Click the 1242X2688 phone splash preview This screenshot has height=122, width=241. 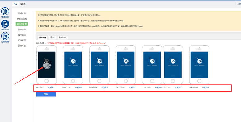(199, 65)
